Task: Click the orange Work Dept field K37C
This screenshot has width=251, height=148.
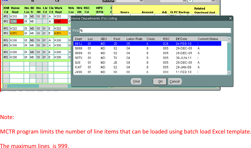Action: click(61, 33)
